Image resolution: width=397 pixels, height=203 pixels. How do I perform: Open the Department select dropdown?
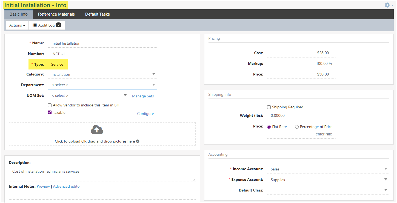click(154, 85)
